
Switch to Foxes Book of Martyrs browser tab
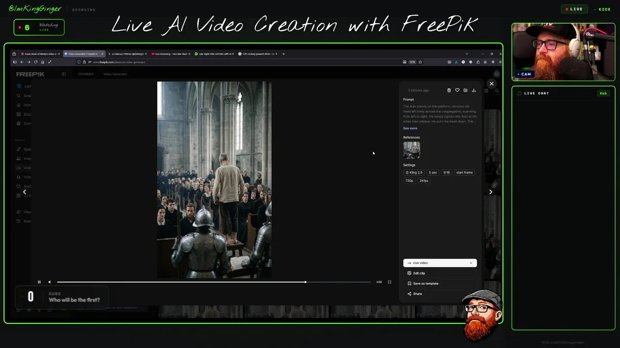(x=40, y=54)
